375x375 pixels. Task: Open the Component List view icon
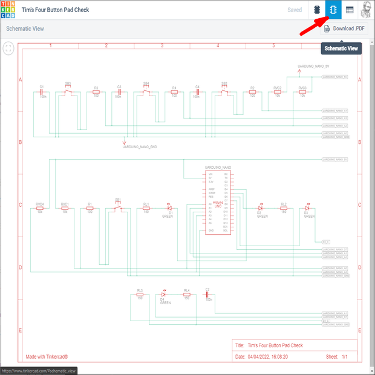(x=350, y=10)
